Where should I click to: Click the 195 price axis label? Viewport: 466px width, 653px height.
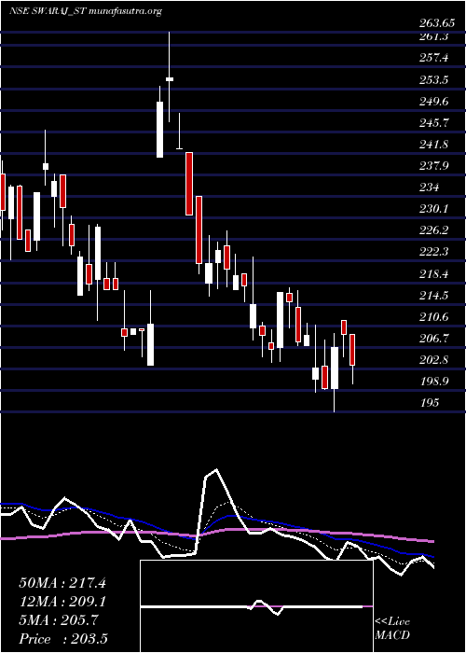[x=429, y=403]
